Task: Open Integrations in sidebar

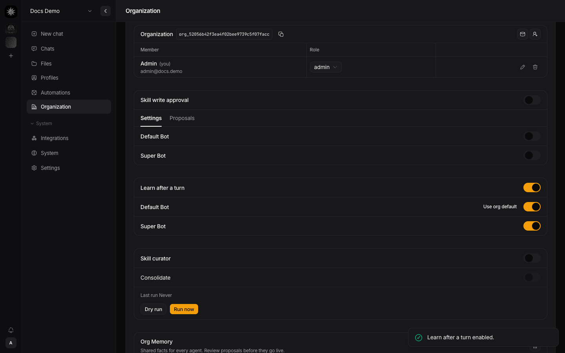Action: (x=69, y=138)
